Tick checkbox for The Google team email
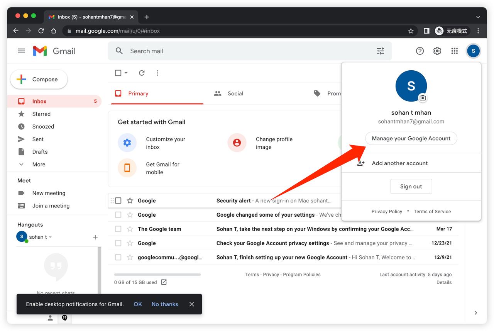 tap(118, 229)
